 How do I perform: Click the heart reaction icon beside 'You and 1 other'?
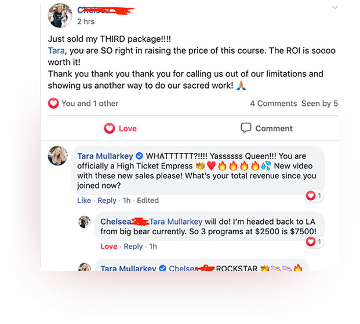tap(53, 104)
